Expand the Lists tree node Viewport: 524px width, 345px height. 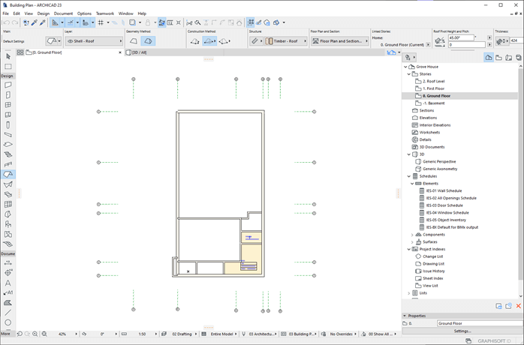(408, 293)
